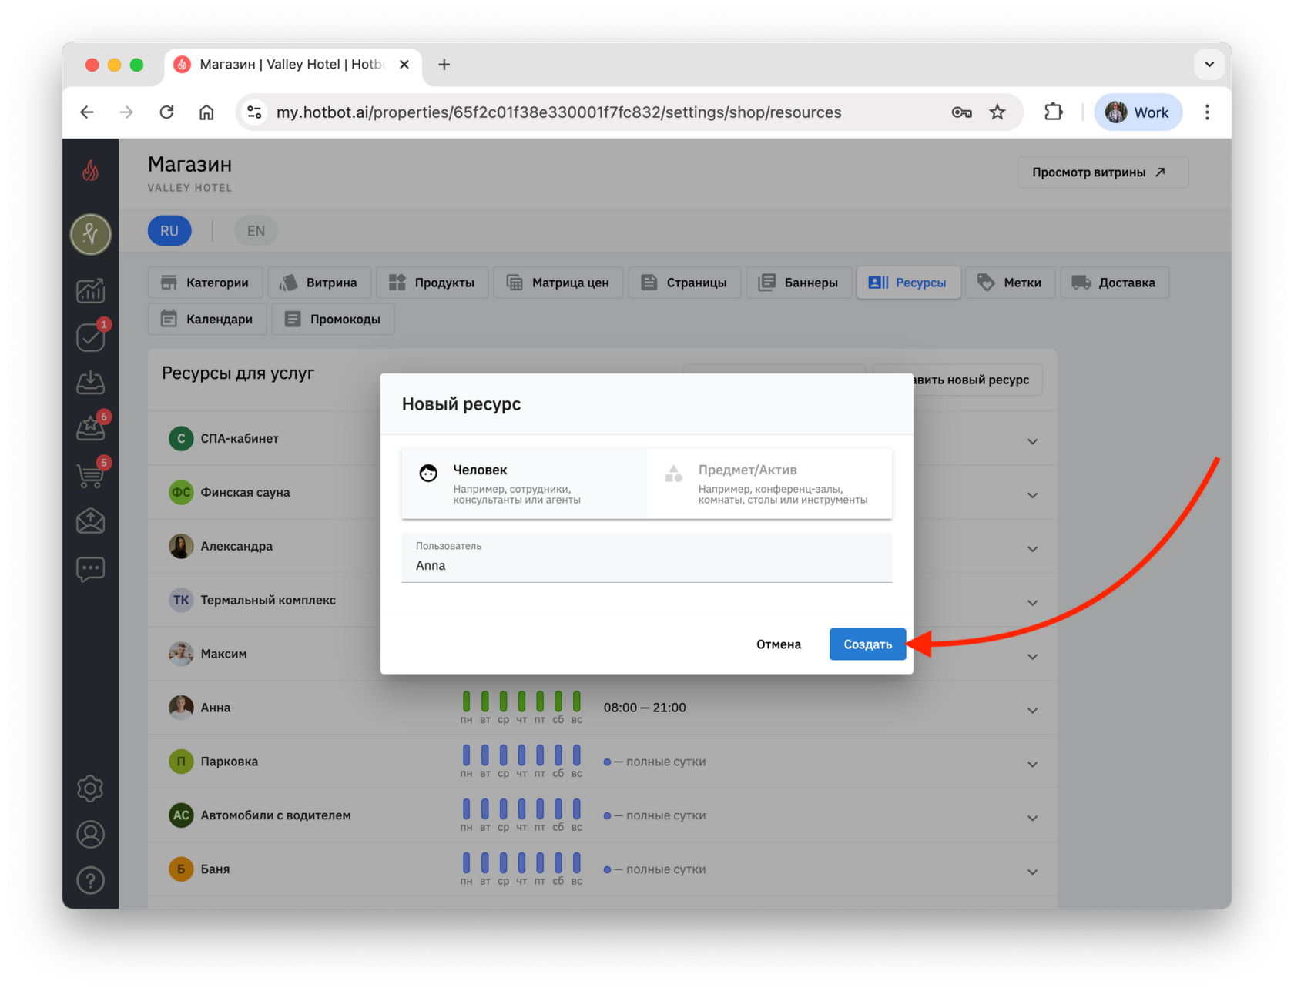Reload the page
This screenshot has width=1294, height=991.
pyautogui.click(x=166, y=112)
